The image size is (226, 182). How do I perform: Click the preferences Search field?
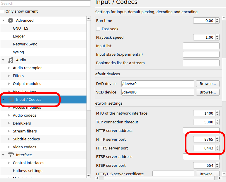45,4
